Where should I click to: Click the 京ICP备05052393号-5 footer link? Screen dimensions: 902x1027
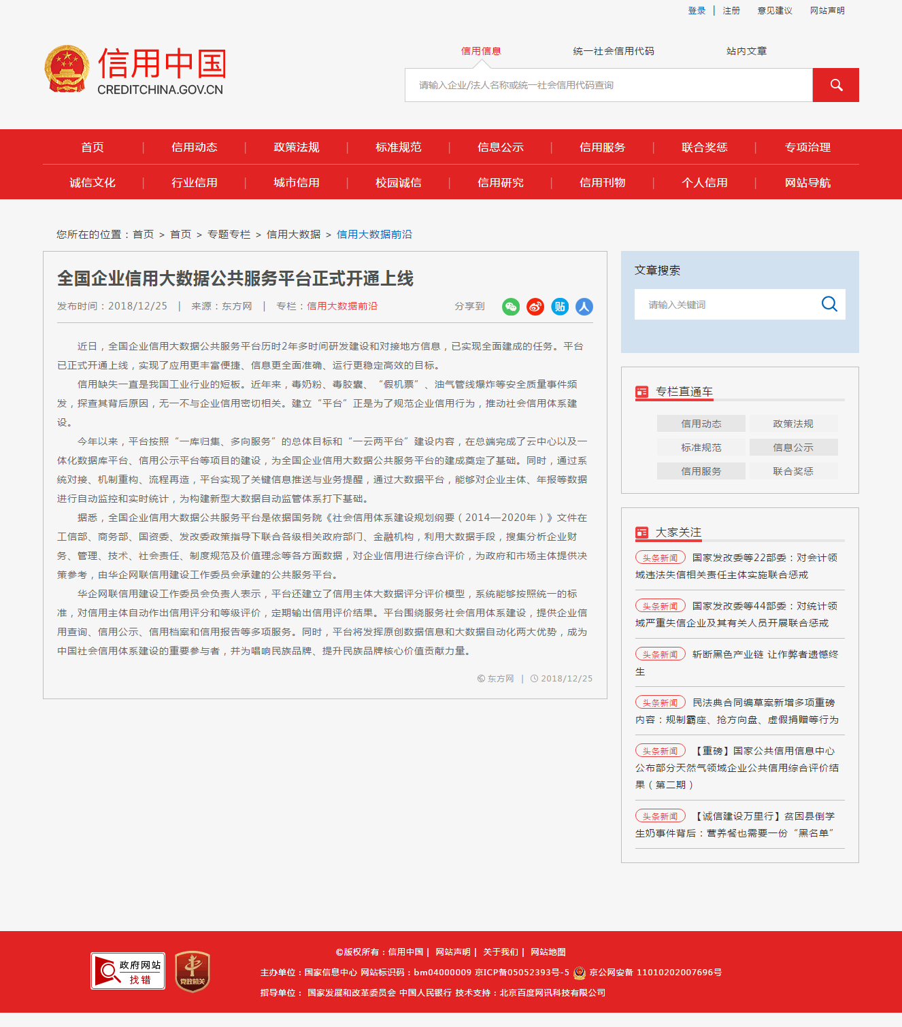[522, 973]
